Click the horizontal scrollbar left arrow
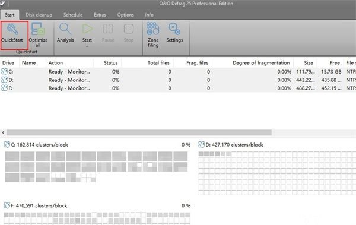The image size is (356, 225). tap(3, 132)
